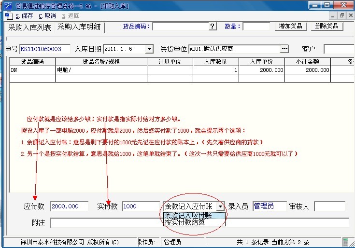Viewport: 355px width, 248px height.
Task: Click the 入库数量 column header
Action: (x=216, y=62)
